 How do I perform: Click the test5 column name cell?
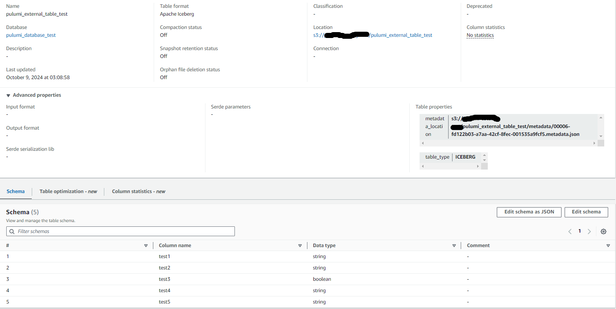tap(164, 302)
